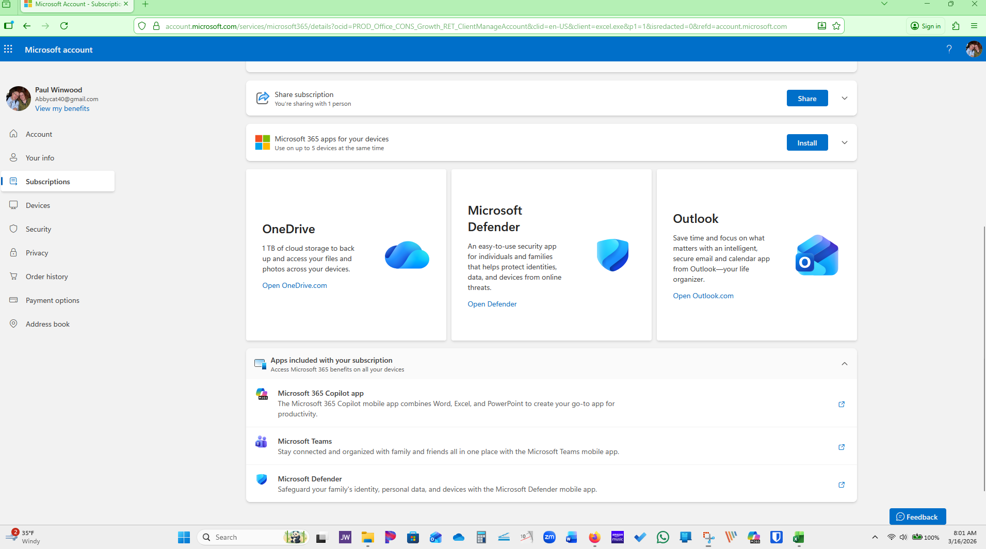Click Microsoft account header title
Viewport: 986px width, 549px height.
click(59, 50)
